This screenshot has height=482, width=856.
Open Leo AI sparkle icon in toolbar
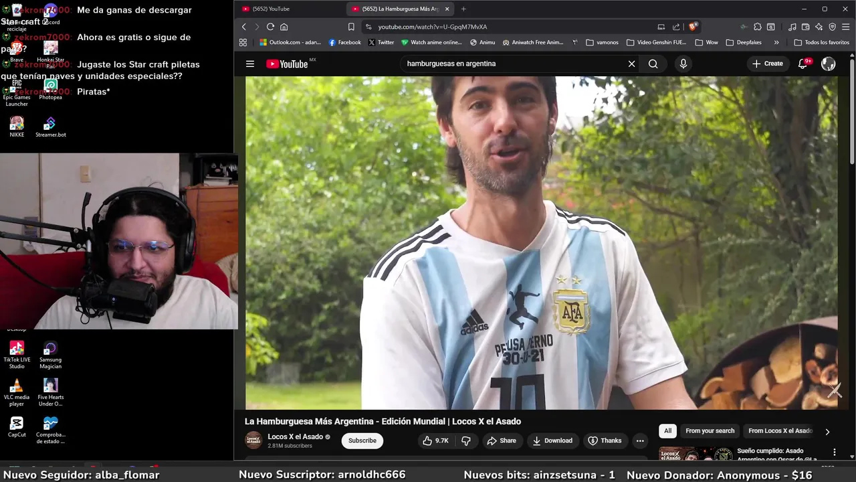pos(819,27)
